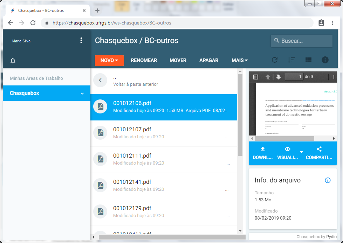Click the PDF icon of 001012107.pdf

coord(101,133)
